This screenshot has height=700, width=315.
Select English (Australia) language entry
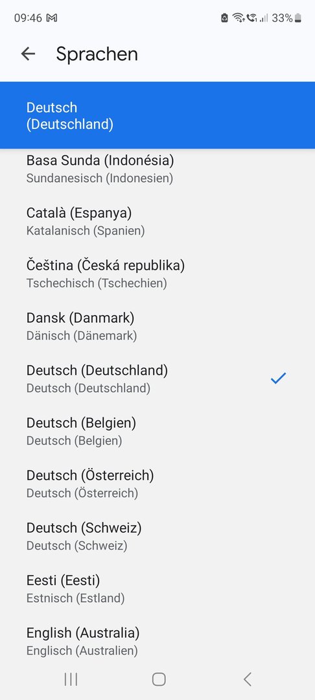tap(157, 641)
